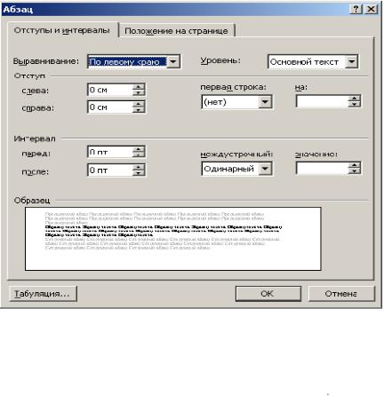Increase the после spacing value
The width and height of the screenshot is (384, 396).
pyautogui.click(x=139, y=167)
